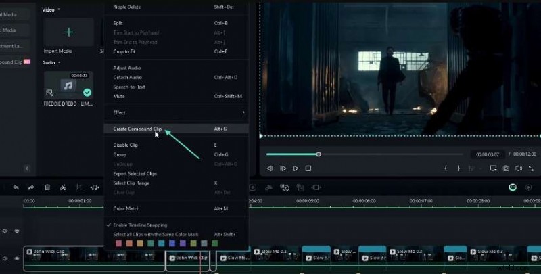Redo the last timeline action
Image resolution: width=541 pixels, height=274 pixels.
coord(31,187)
